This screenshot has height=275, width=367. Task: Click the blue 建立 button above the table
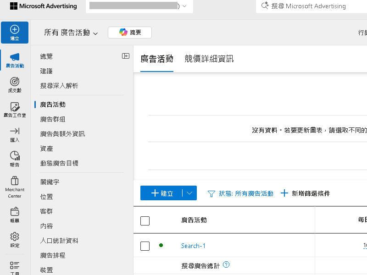pyautogui.click(x=164, y=193)
